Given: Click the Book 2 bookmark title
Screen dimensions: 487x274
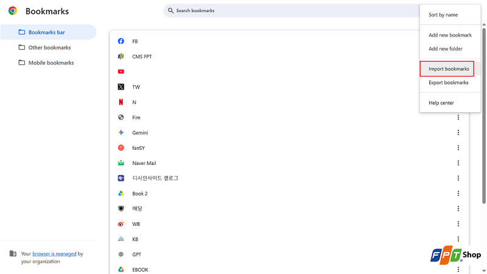Looking at the screenshot, I should click(140, 194).
